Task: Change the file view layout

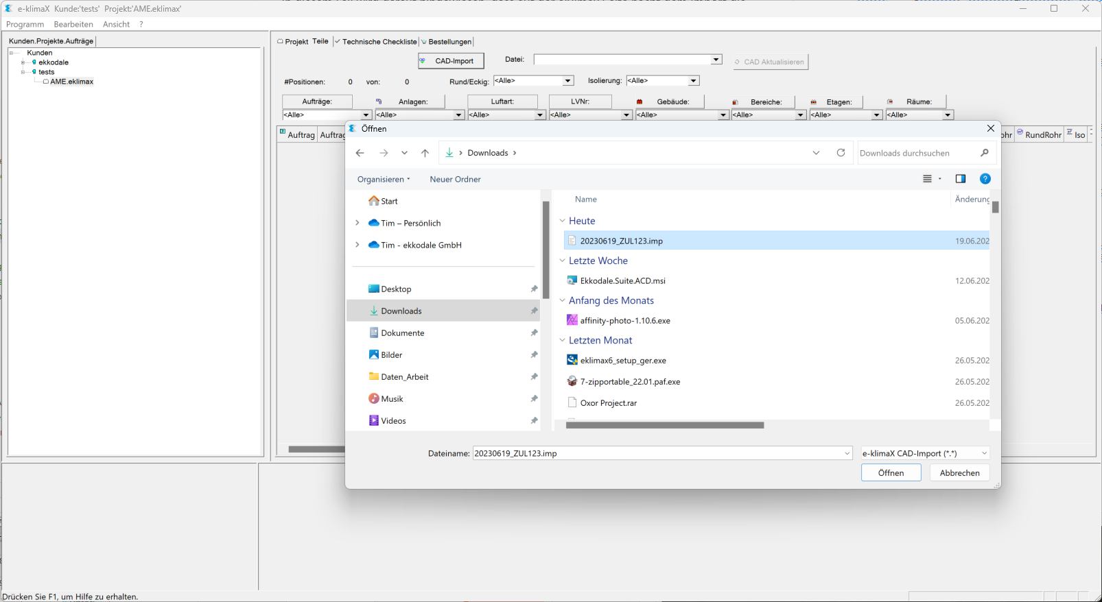Action: 932,179
